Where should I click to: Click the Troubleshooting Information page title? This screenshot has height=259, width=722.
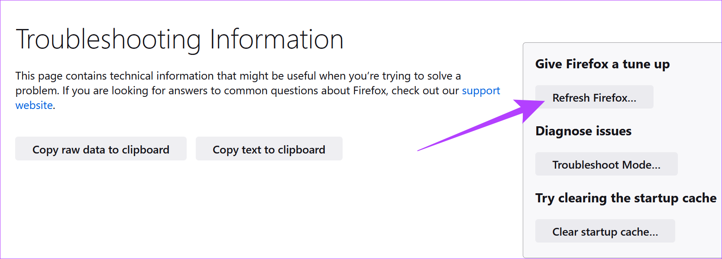[179, 39]
